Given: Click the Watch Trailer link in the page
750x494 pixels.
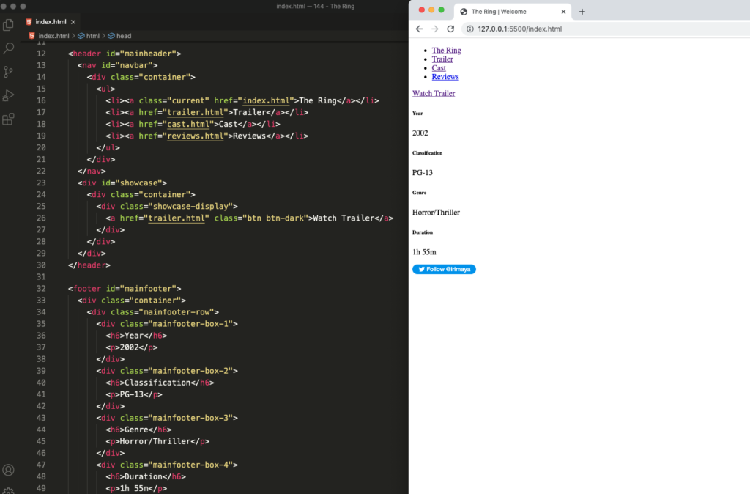Looking at the screenshot, I should tap(434, 93).
